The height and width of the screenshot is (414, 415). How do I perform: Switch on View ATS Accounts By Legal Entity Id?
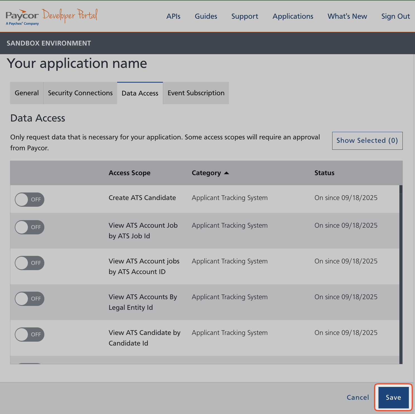[x=30, y=299]
